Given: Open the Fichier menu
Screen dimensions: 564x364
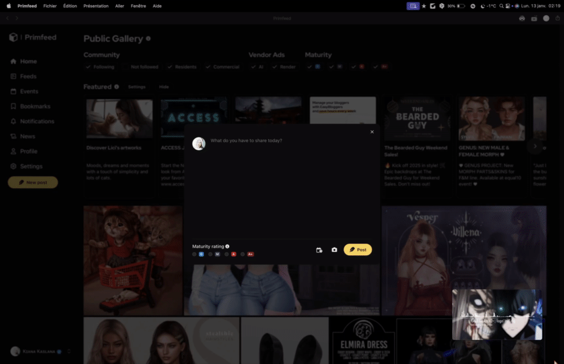Looking at the screenshot, I should coord(50,6).
